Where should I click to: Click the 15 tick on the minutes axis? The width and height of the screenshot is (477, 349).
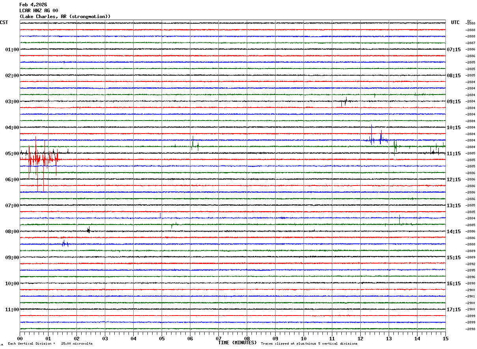[x=445, y=338]
